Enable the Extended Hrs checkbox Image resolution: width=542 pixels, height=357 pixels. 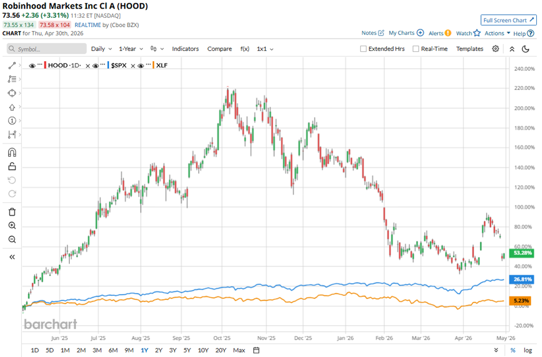pos(363,49)
